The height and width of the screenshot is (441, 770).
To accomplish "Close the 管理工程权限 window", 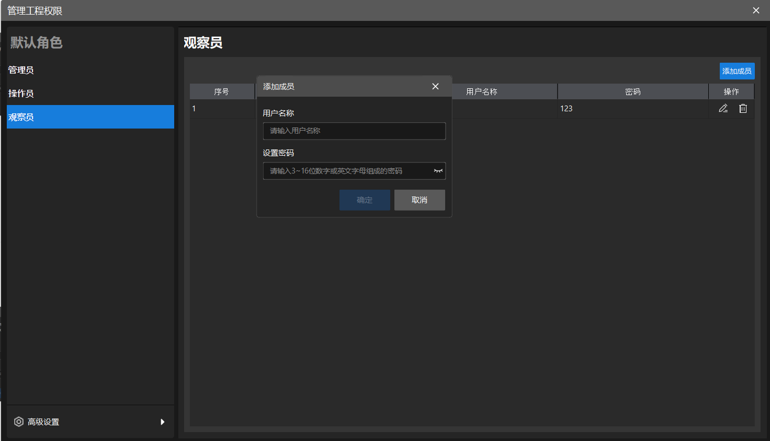I will (756, 10).
